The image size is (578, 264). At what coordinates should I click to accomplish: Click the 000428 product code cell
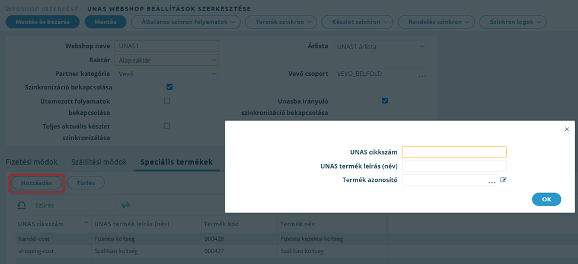point(239,239)
